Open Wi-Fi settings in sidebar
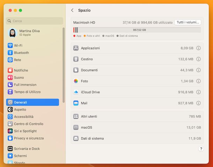This screenshot has width=213, height=167. coord(32,45)
